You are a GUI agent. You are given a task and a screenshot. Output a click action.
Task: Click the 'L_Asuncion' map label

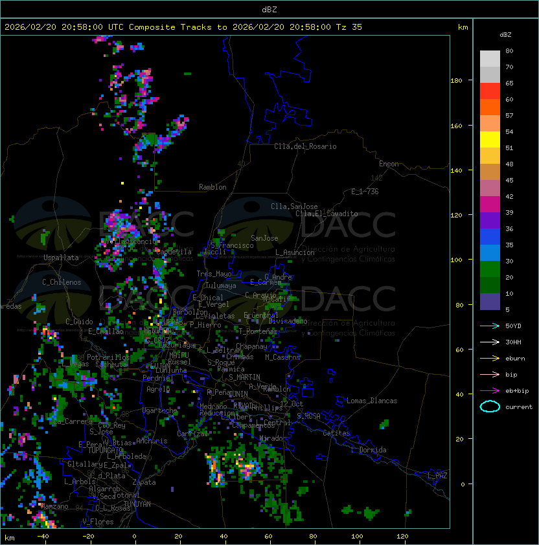coord(295,252)
